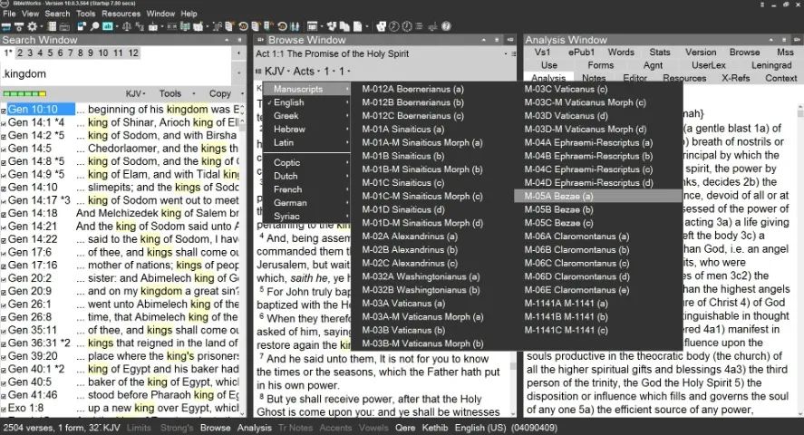
Task: Click the gear setup icon in toolbar
Action: [32, 26]
